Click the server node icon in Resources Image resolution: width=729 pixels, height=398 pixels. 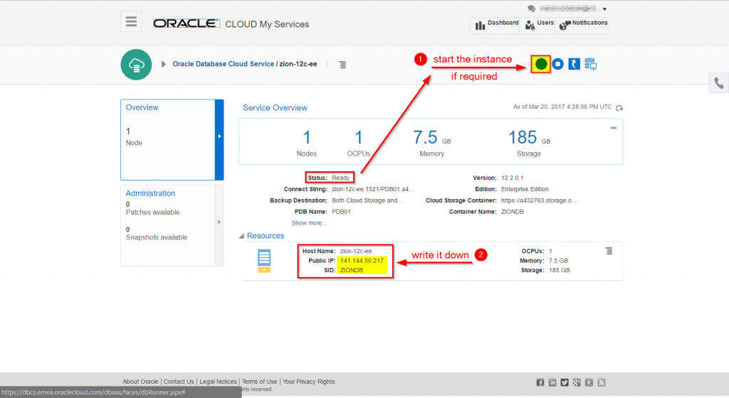[x=264, y=261]
